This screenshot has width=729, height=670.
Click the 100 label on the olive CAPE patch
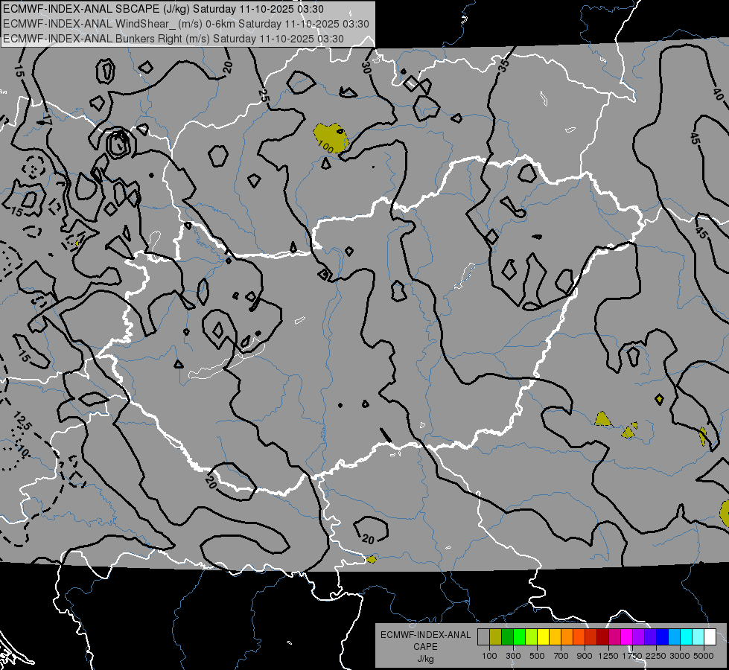[326, 147]
